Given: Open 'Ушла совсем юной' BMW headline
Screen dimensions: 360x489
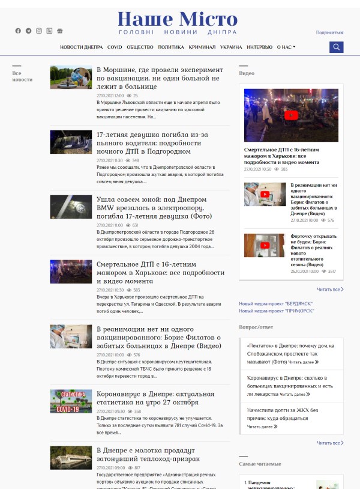Looking at the screenshot, I should tap(154, 208).
